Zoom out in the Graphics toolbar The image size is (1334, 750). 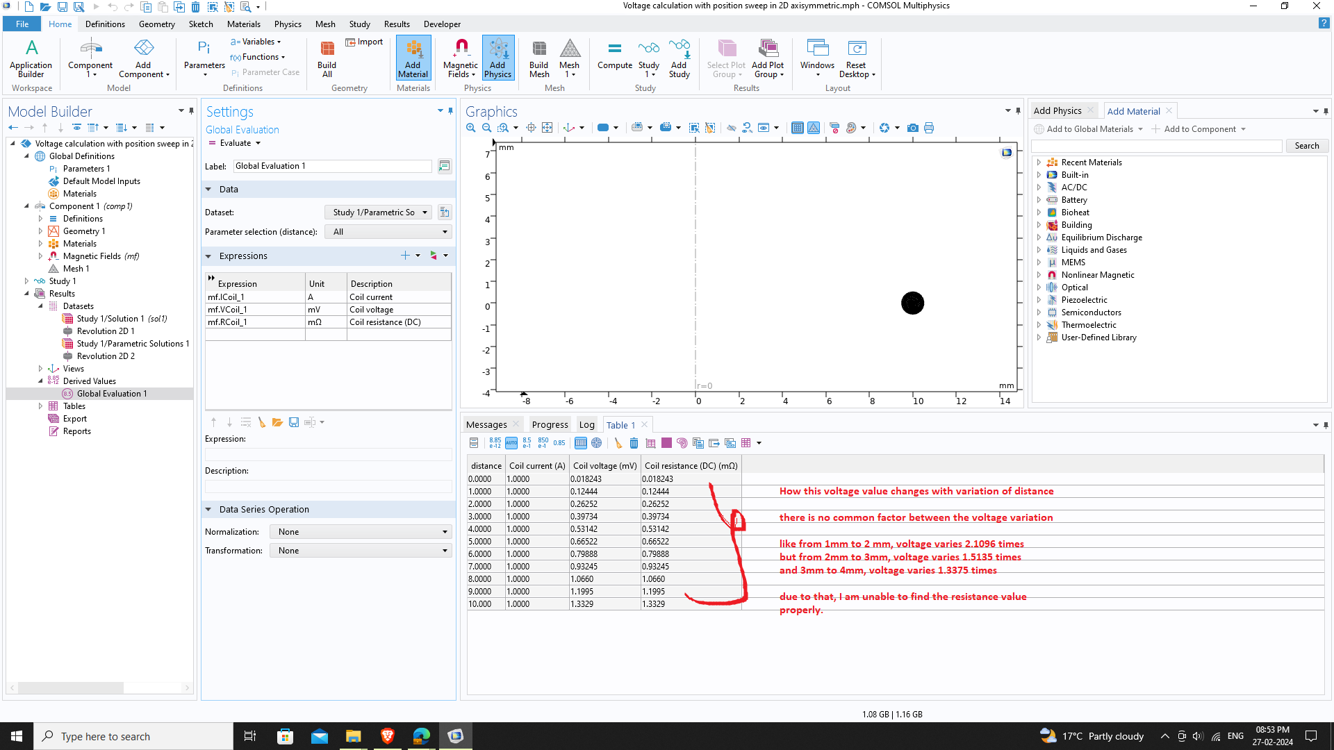click(487, 128)
